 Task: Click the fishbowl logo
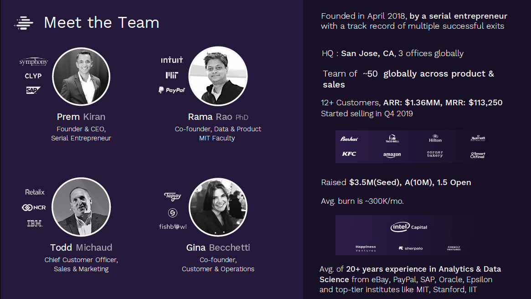point(173,227)
